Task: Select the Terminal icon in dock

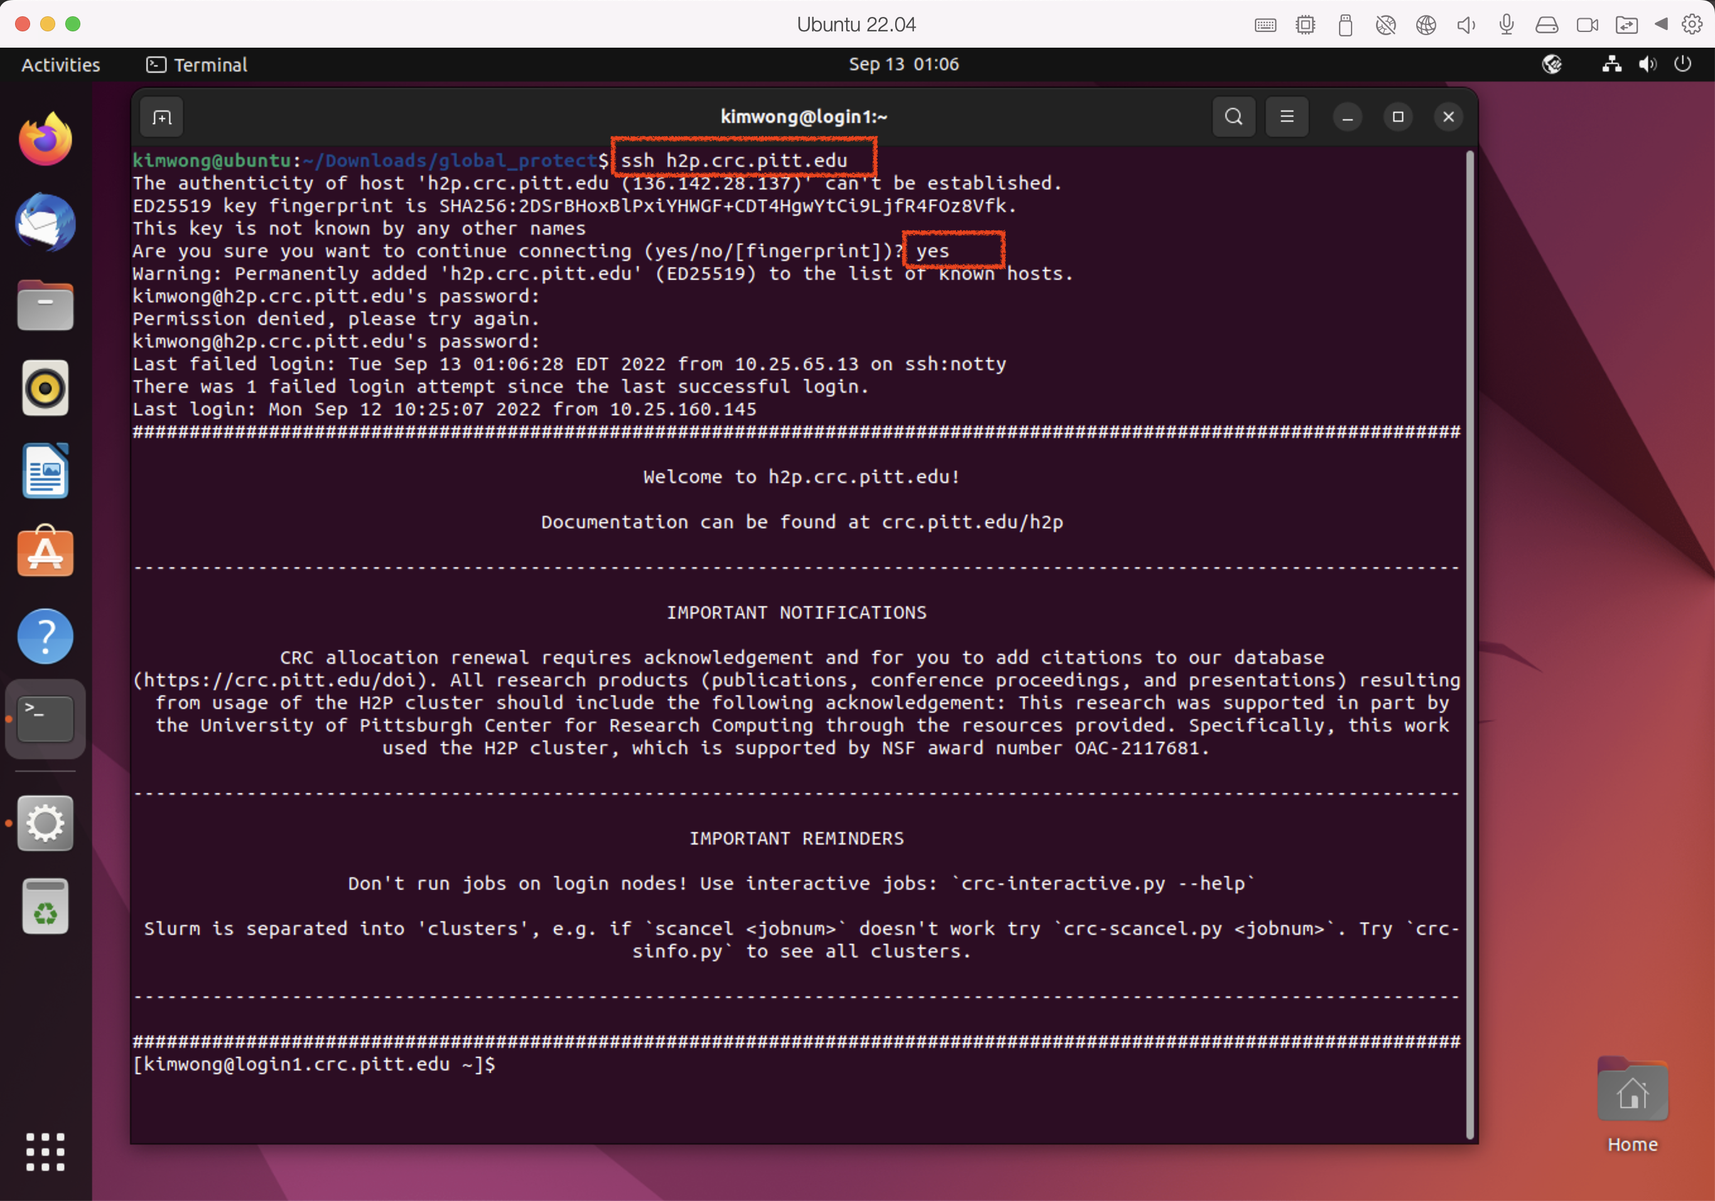Action: tap(46, 719)
